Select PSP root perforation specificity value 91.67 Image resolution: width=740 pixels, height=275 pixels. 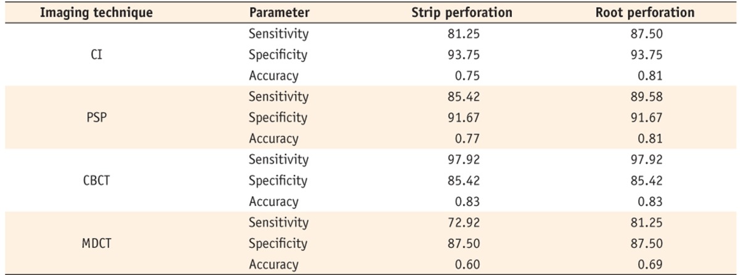point(645,118)
